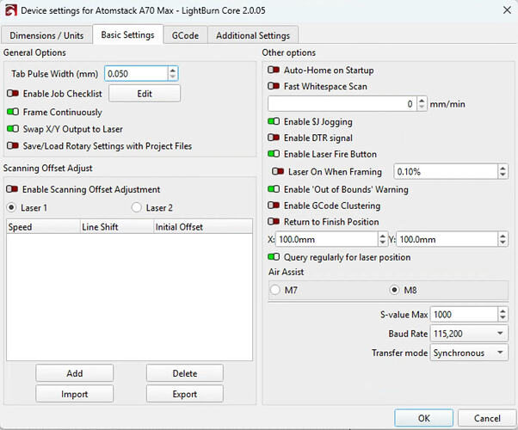Decrease finish position X value with down arrow
Image resolution: width=518 pixels, height=430 pixels.
click(x=382, y=243)
